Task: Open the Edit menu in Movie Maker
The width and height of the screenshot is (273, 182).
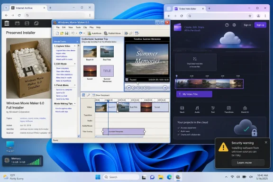Action: click(x=64, y=27)
